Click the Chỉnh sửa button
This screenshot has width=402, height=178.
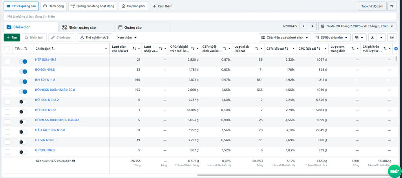[x=61, y=38]
